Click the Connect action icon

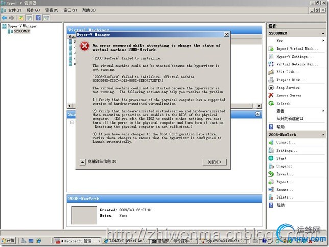(x=271, y=142)
